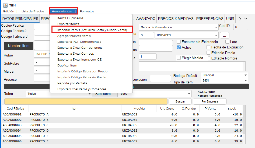Click the ITEM window app icon

click(x=5, y=5)
